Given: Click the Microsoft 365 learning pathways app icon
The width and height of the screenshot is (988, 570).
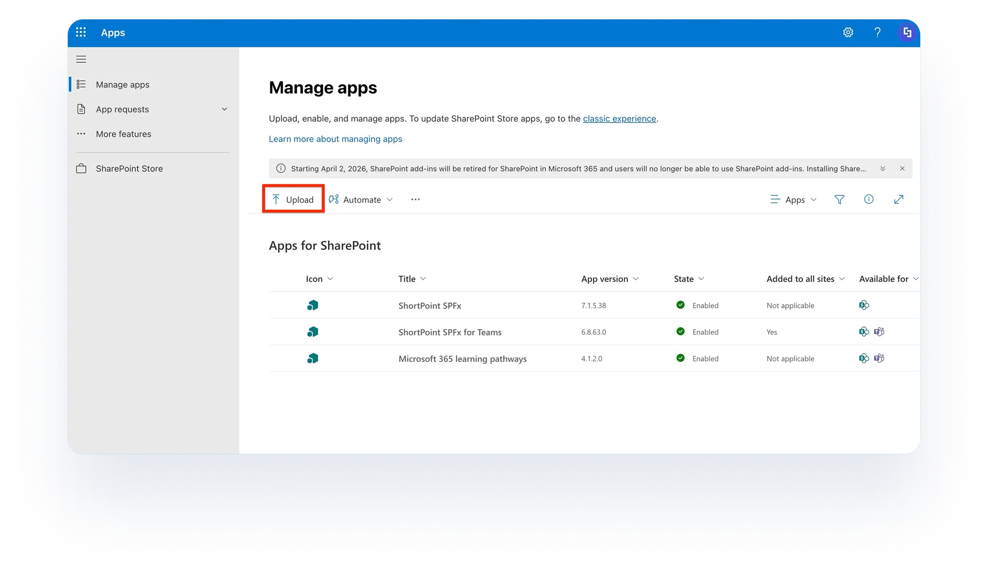Looking at the screenshot, I should pyautogui.click(x=313, y=359).
